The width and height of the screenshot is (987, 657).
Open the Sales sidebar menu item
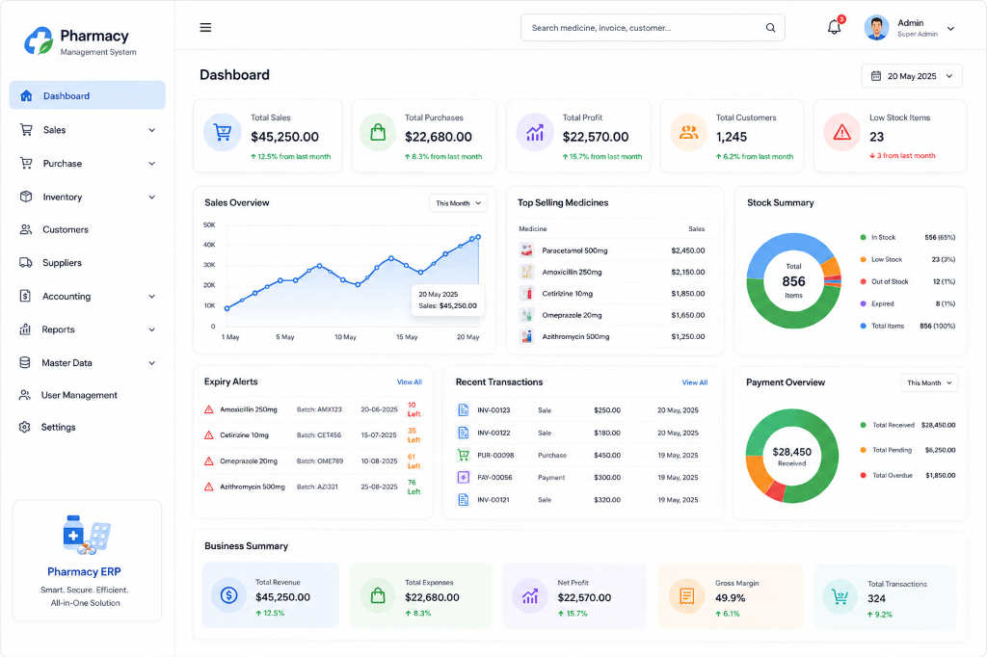pyautogui.click(x=88, y=130)
